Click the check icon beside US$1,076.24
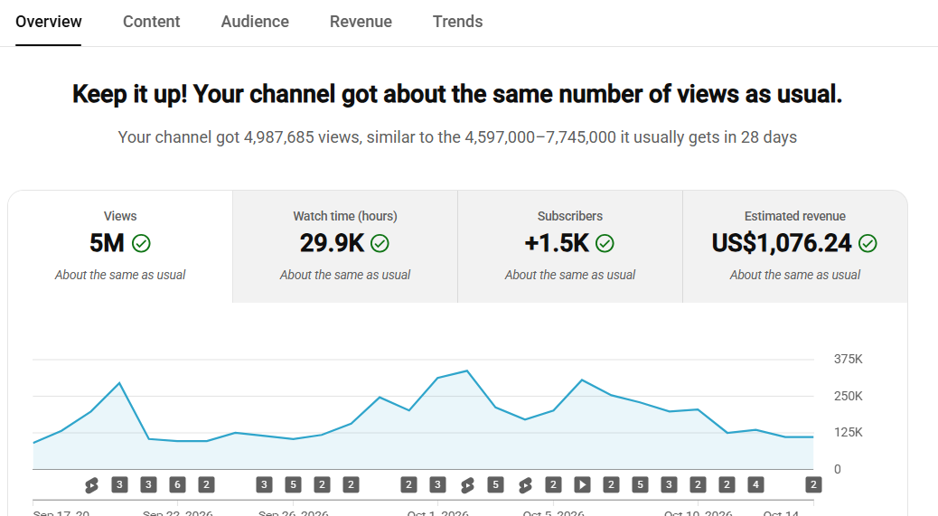 (x=868, y=243)
